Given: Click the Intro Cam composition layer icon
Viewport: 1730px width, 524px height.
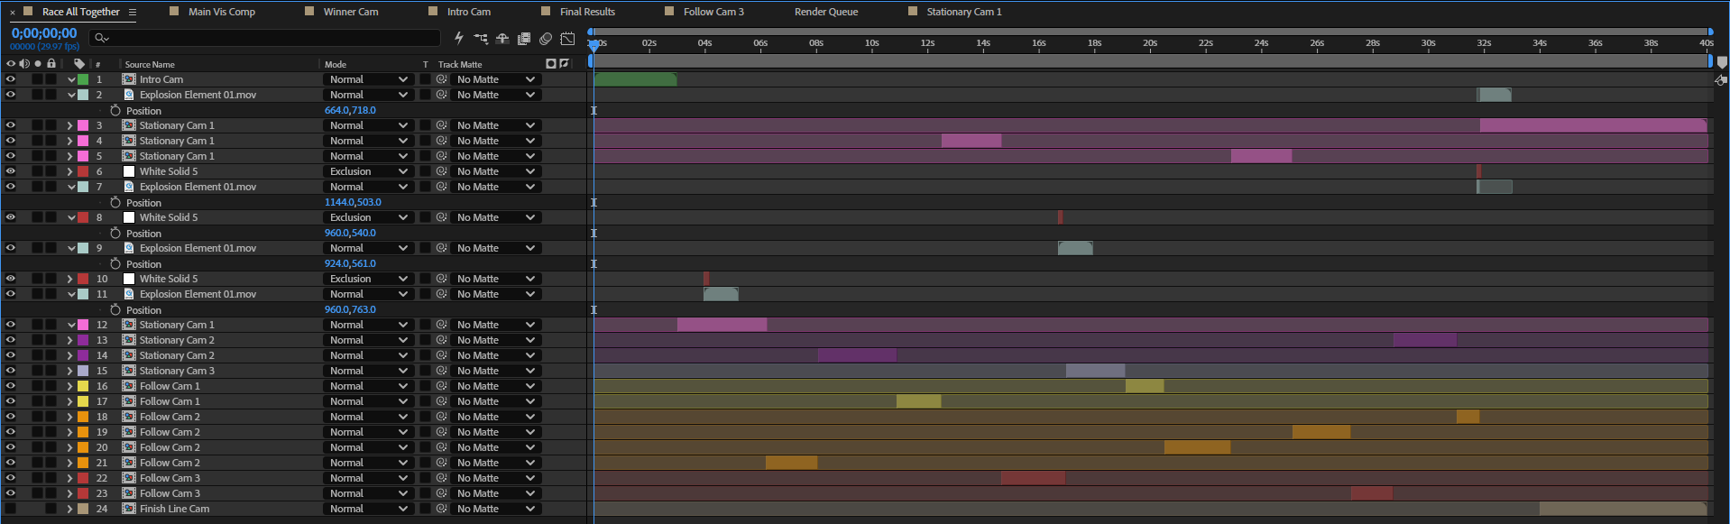Looking at the screenshot, I should 129,79.
